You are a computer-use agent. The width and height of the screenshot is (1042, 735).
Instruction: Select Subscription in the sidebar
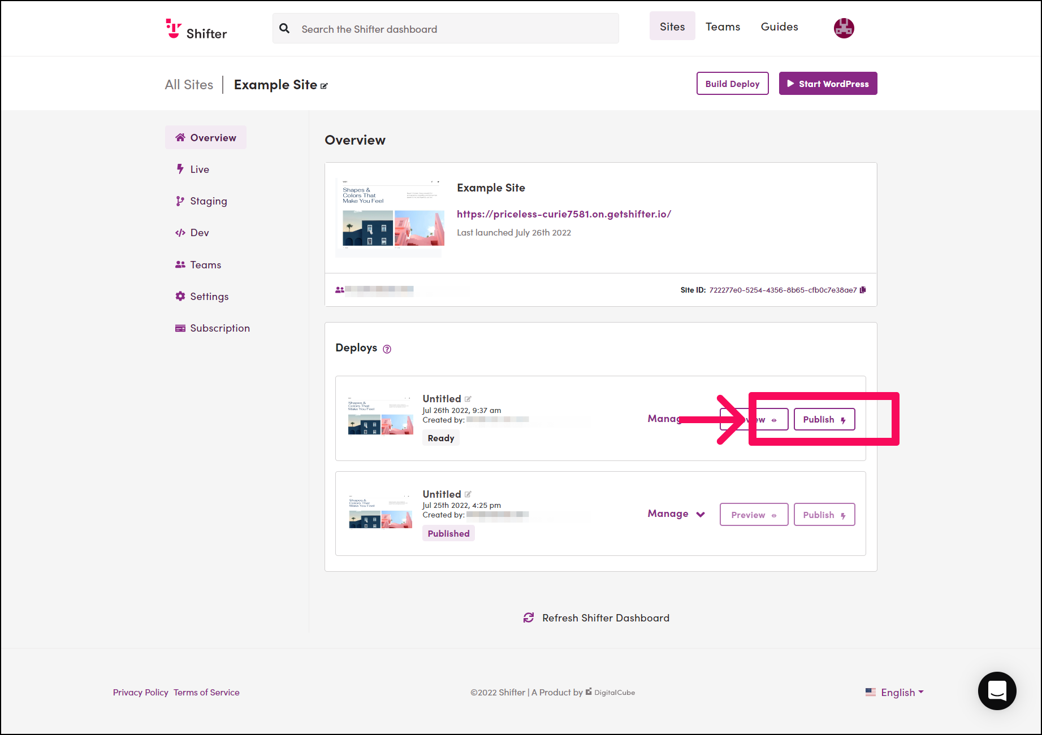(213, 328)
